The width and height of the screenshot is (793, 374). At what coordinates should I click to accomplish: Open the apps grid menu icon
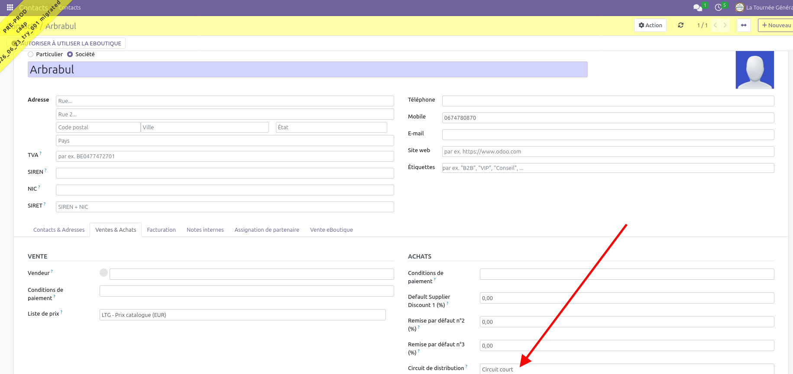(x=10, y=7)
